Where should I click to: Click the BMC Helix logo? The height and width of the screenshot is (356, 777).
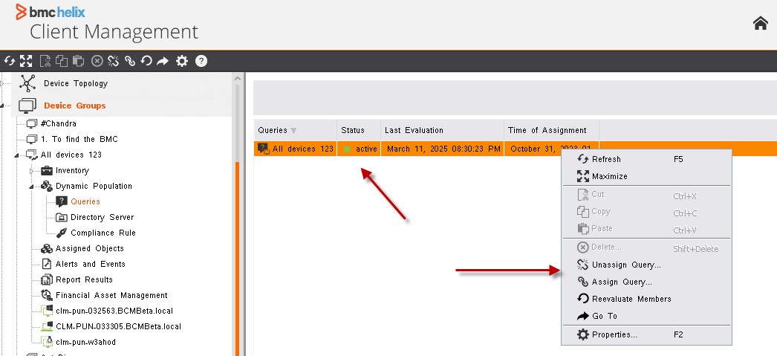click(50, 11)
